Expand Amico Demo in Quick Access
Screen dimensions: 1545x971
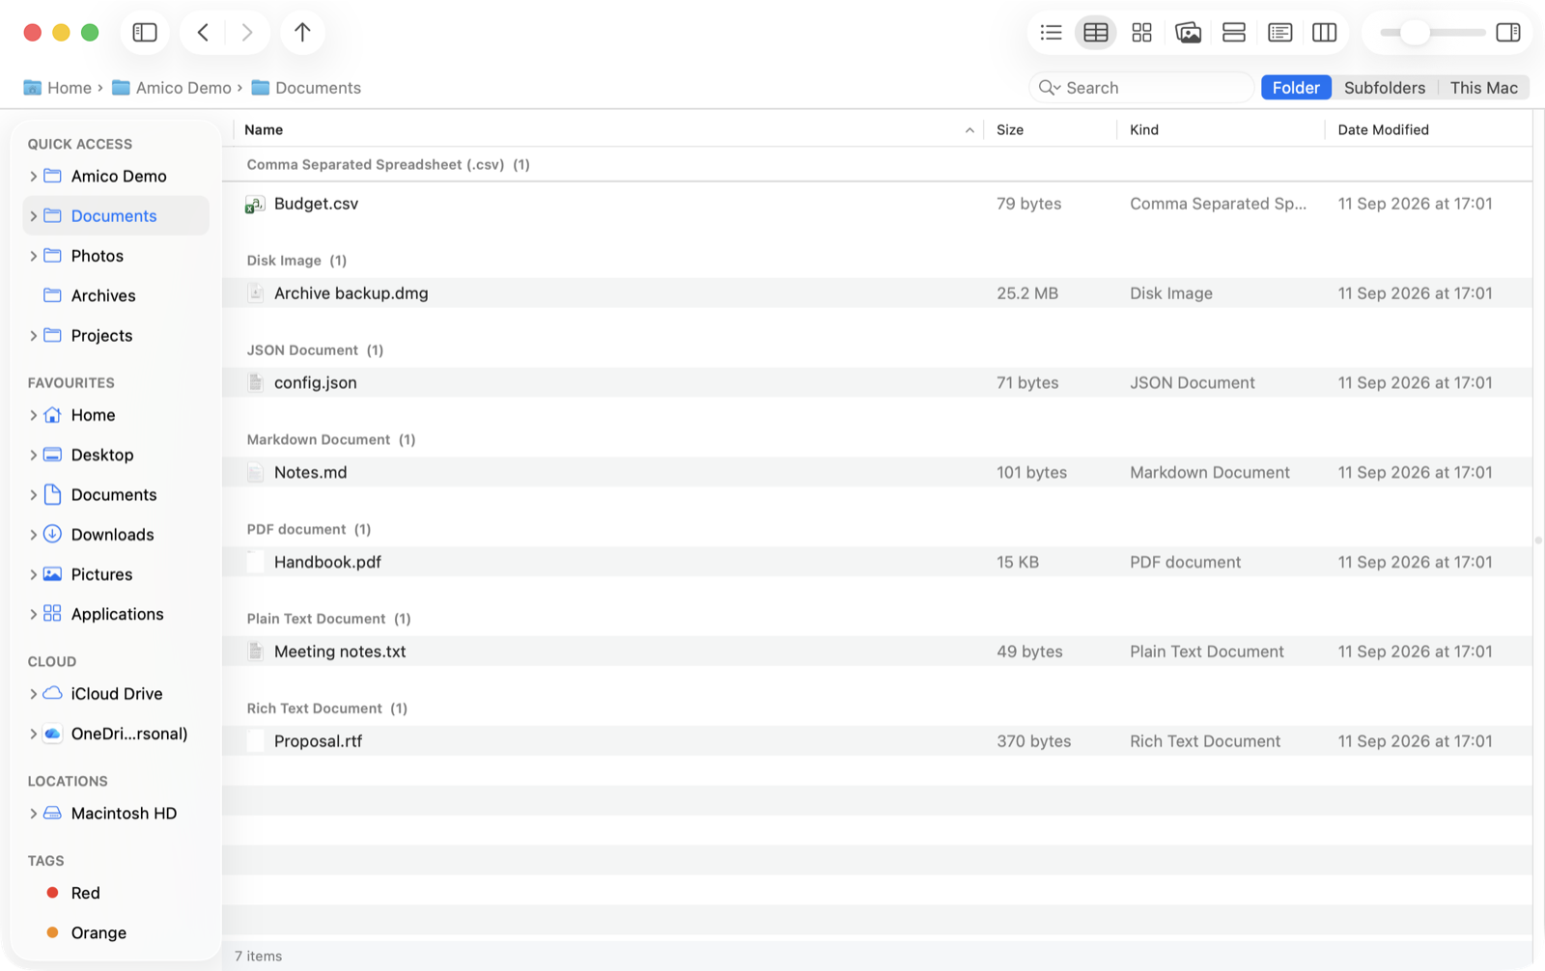[33, 177]
